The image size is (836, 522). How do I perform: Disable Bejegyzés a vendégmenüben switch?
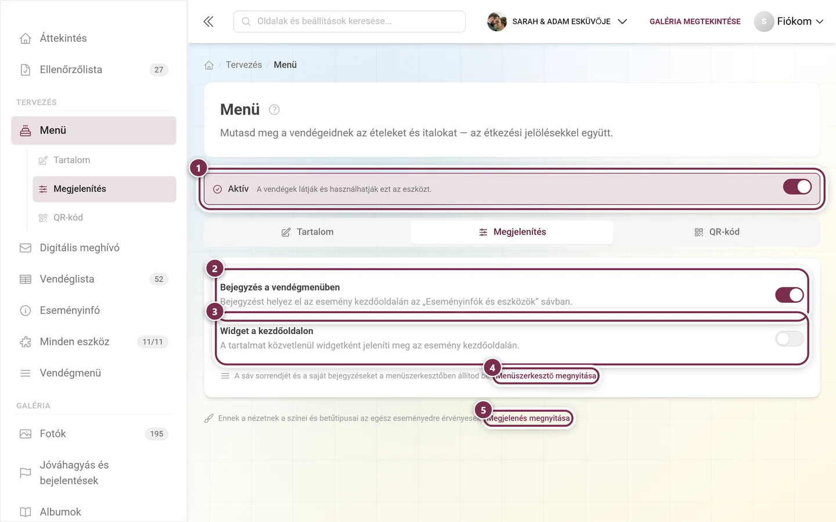790,295
